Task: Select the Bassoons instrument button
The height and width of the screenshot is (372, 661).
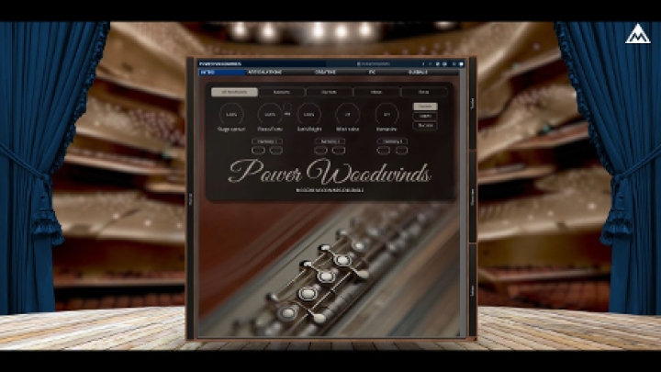Action: coord(282,92)
